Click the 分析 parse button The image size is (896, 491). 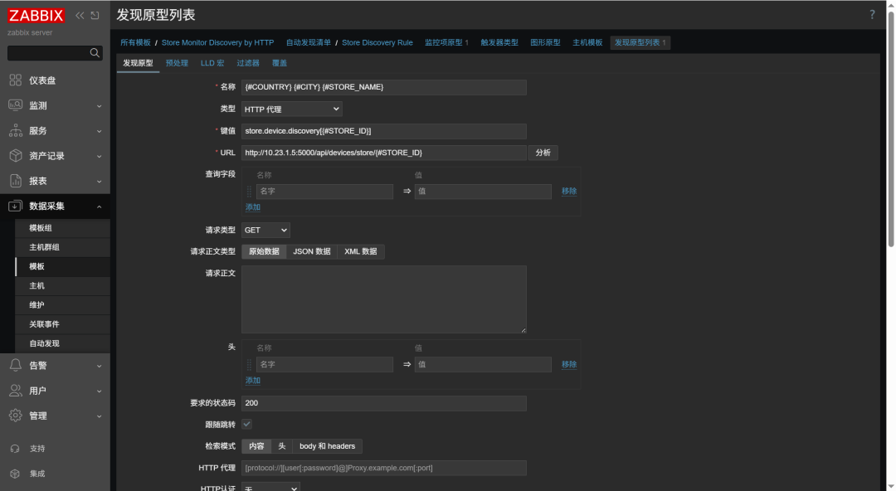click(543, 153)
